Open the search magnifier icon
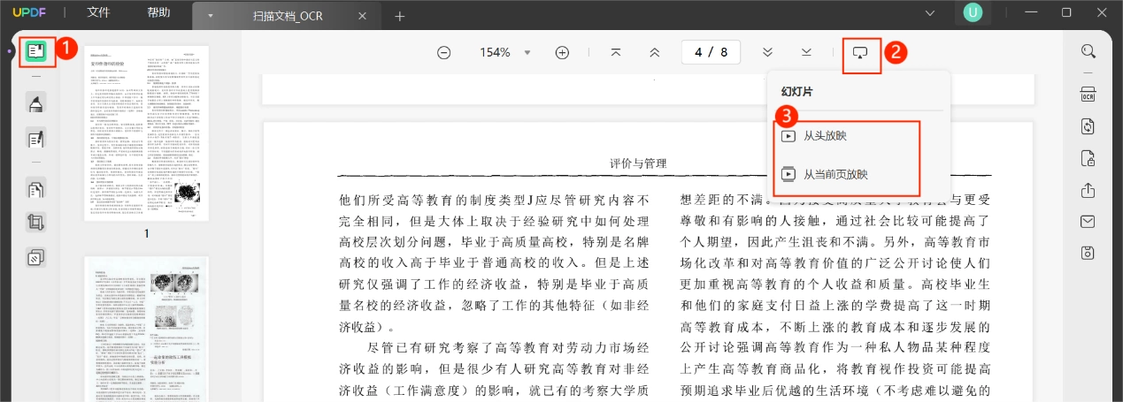The height and width of the screenshot is (402, 1123). [x=1088, y=51]
